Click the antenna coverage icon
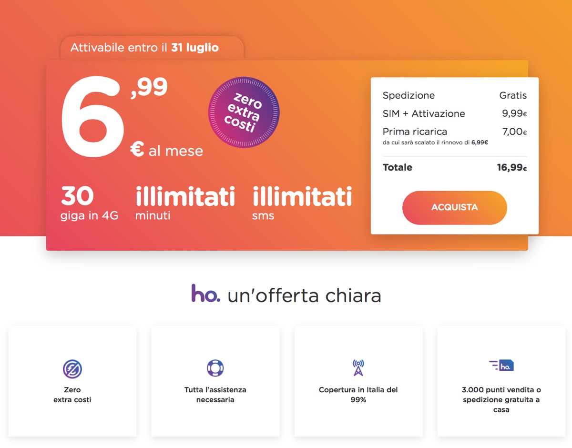Screen dimensions: 572x448 coord(358,367)
